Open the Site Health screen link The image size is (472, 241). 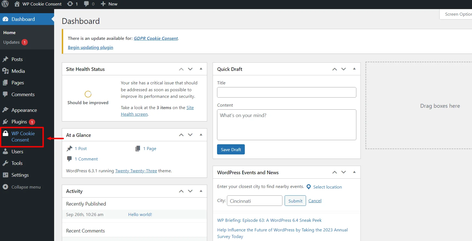coord(157,111)
